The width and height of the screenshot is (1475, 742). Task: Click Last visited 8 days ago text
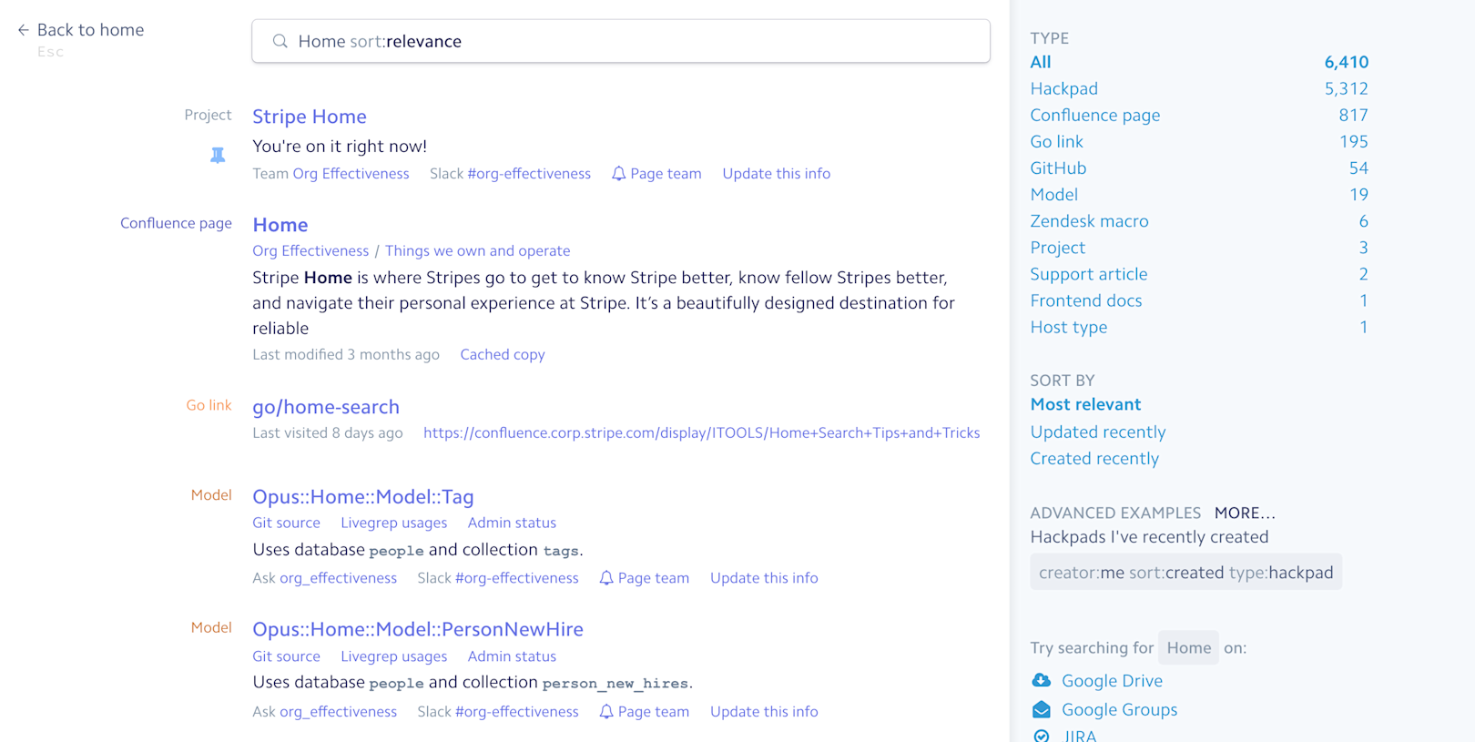(x=328, y=433)
